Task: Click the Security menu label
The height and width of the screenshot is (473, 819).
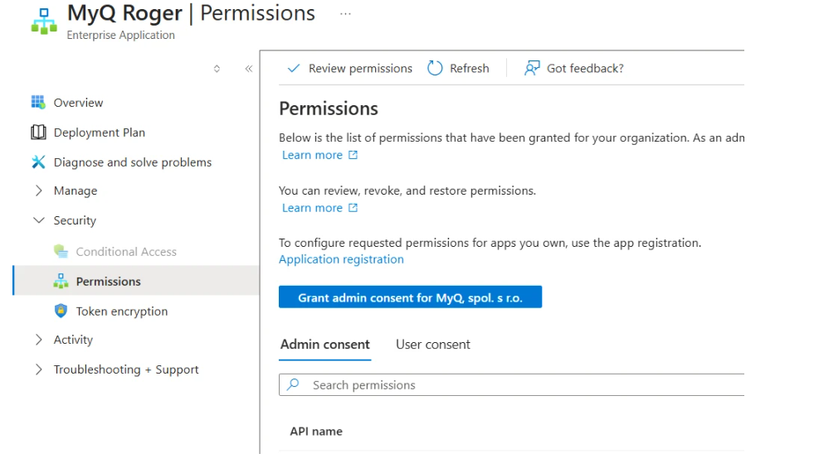Action: (75, 220)
